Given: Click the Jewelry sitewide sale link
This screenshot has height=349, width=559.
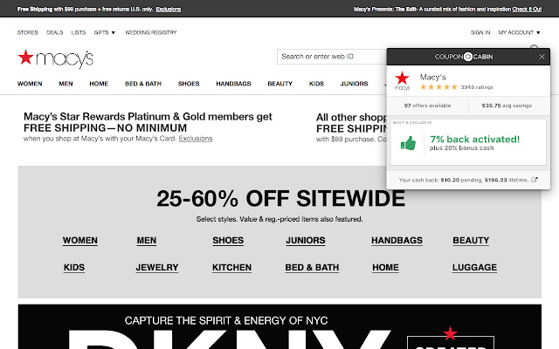Looking at the screenshot, I should click(x=157, y=268).
